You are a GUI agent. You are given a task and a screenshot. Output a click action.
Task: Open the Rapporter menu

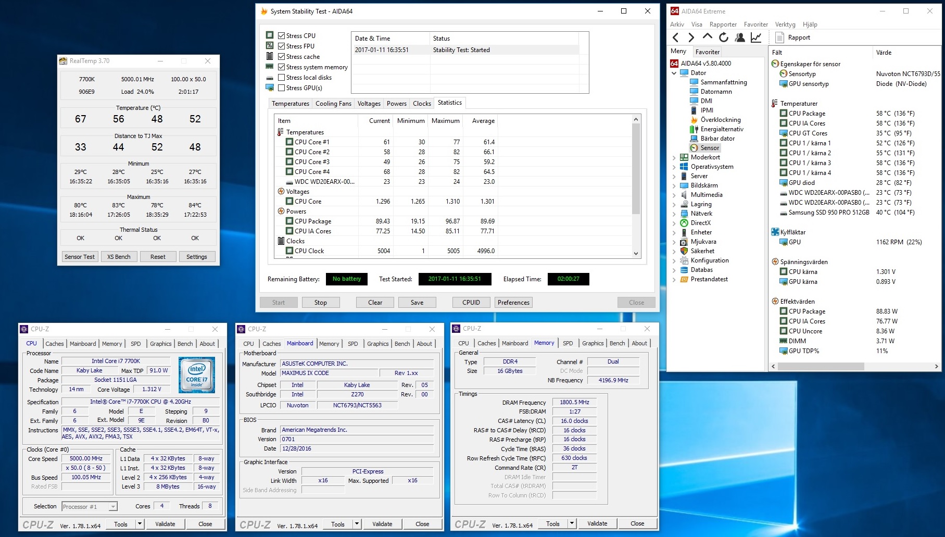coord(723,24)
